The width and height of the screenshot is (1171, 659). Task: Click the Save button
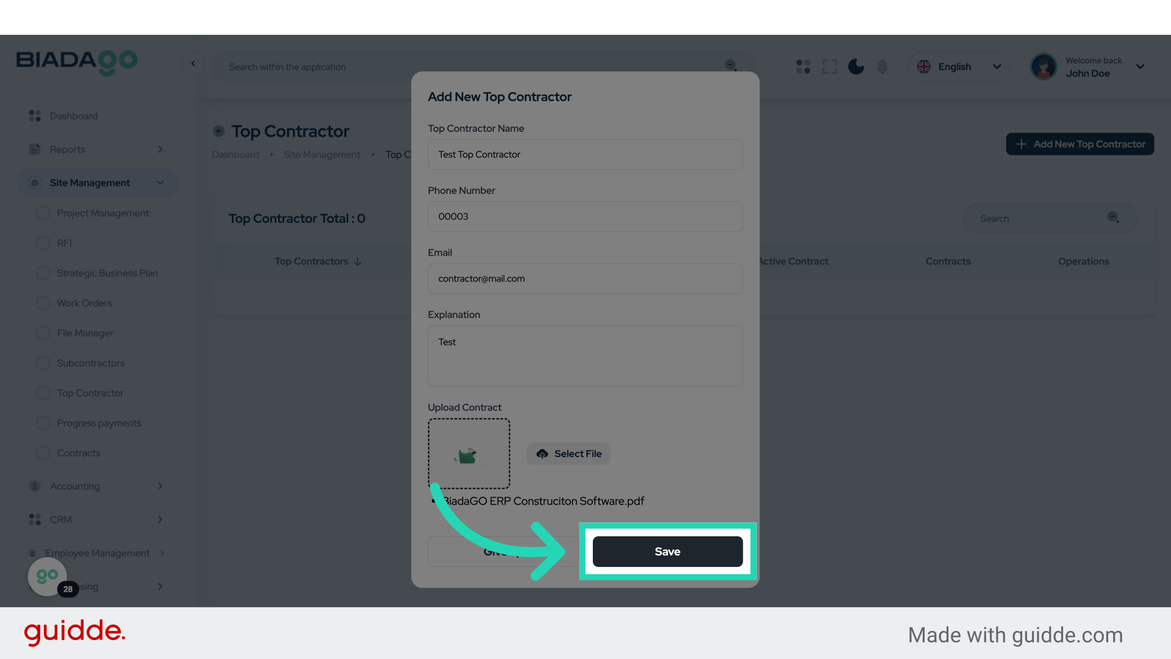click(x=667, y=552)
